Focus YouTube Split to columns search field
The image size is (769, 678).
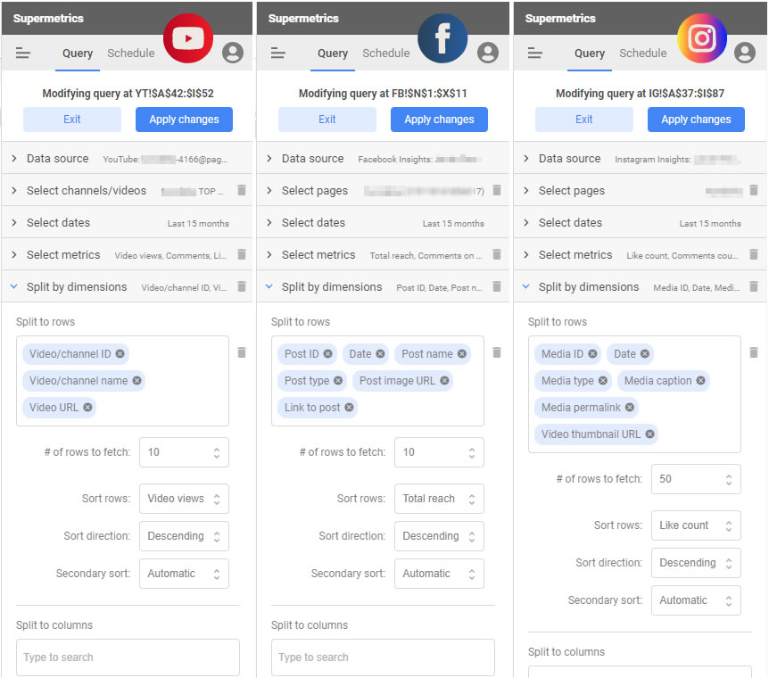click(x=128, y=657)
